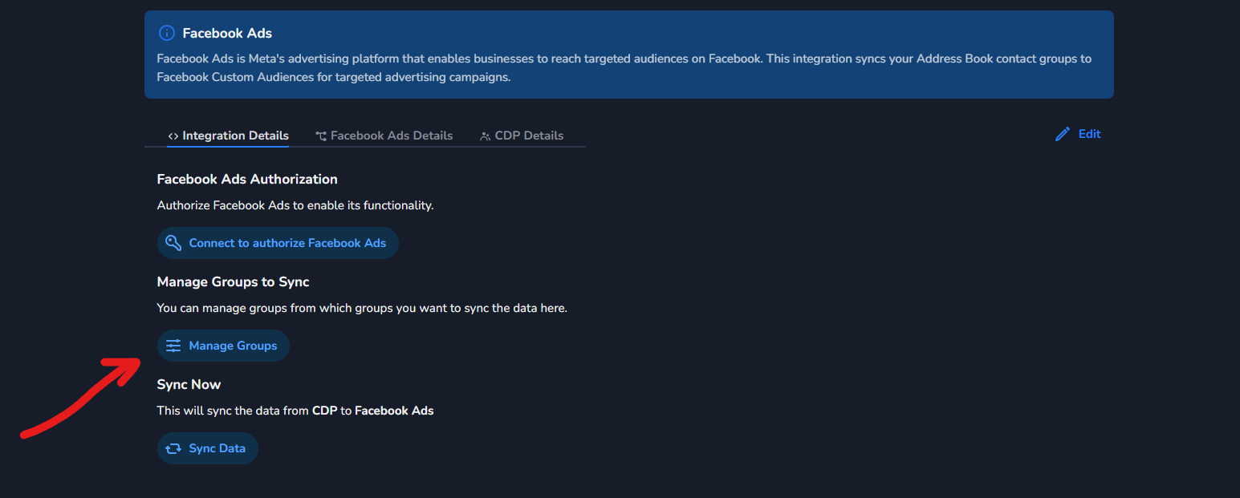Click the sliders icon on Manage Groups
Screen dimensions: 1240x498
(173, 346)
